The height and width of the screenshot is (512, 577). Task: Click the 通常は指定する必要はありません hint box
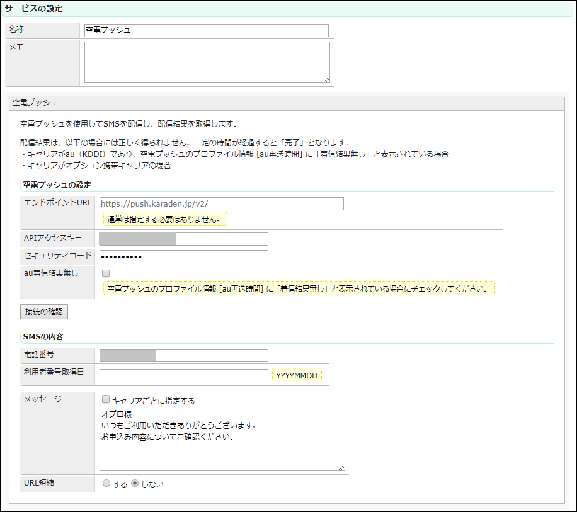(x=165, y=220)
